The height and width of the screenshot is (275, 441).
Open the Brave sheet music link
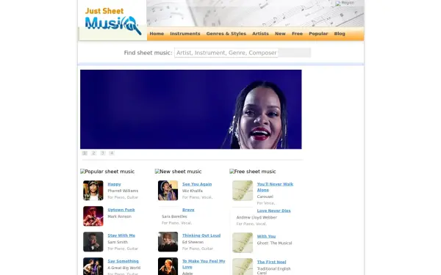click(188, 210)
